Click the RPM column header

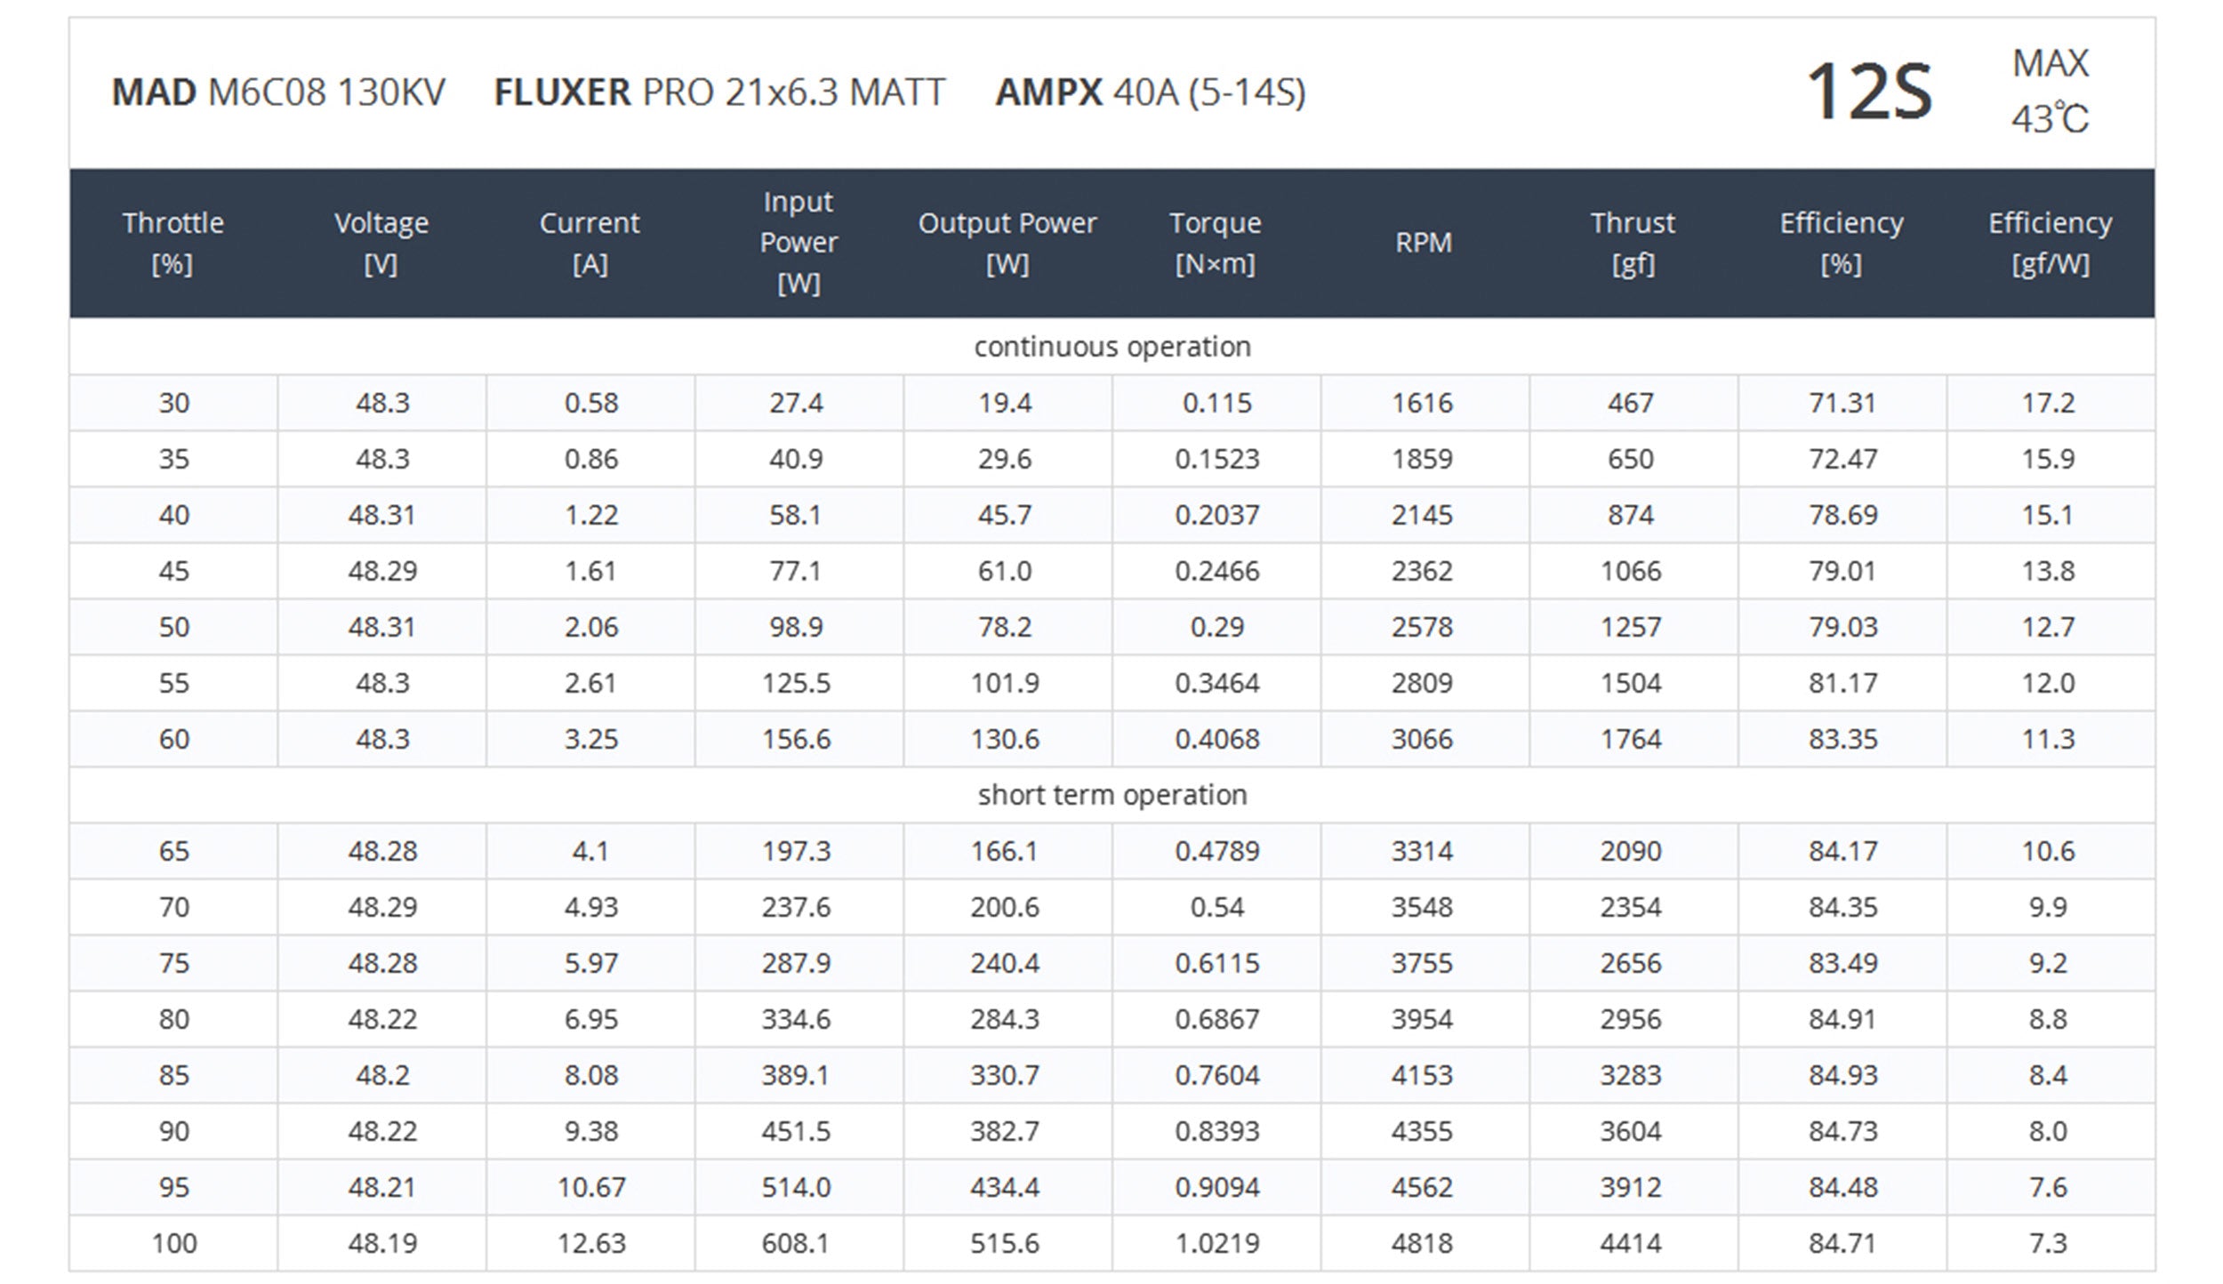coord(1424,243)
